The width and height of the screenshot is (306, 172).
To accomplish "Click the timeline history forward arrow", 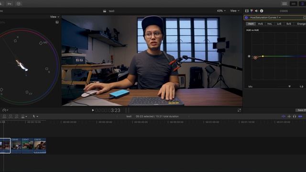I will pyautogui.click(x=189, y=117).
